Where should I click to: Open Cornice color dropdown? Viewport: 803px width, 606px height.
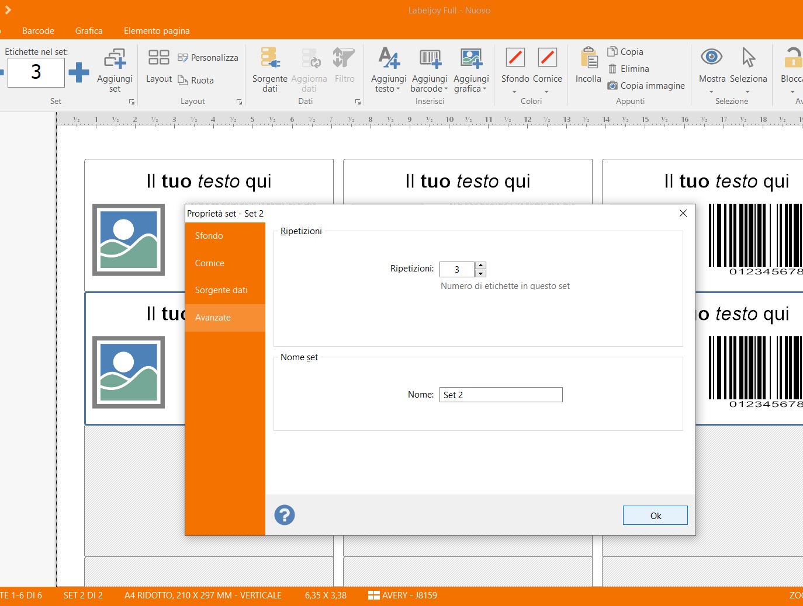coord(547,92)
